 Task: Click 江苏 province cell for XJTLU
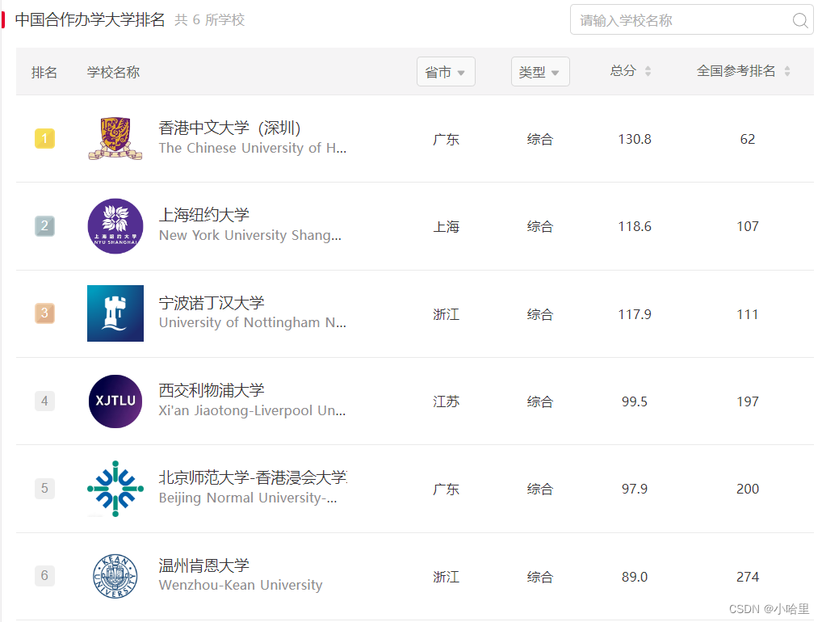click(x=446, y=401)
